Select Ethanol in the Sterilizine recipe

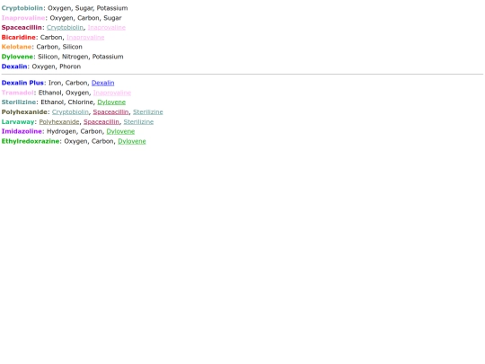click(x=52, y=102)
